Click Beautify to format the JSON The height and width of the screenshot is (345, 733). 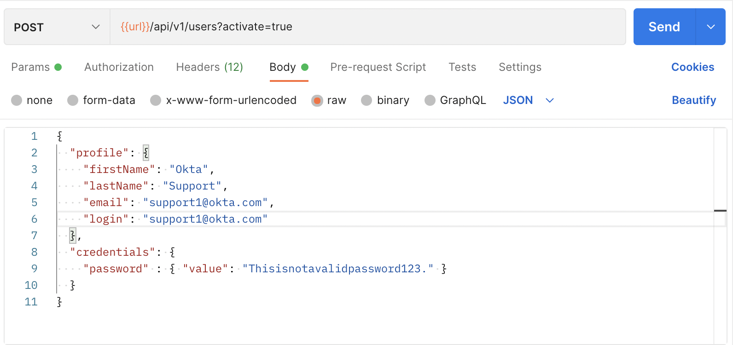point(693,100)
